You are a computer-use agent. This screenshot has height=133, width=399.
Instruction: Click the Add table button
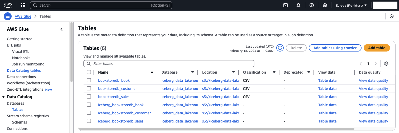click(377, 48)
